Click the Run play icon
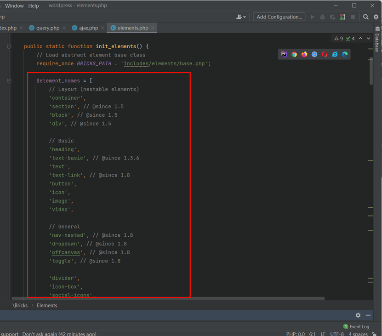The width and height of the screenshot is (382, 336). (312, 17)
